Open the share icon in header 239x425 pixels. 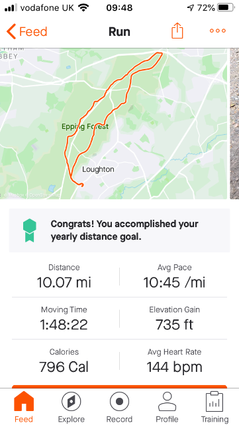(177, 31)
